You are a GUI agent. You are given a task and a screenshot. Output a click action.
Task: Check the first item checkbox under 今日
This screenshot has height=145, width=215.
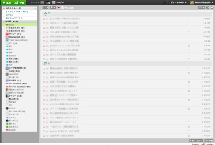[44, 19]
